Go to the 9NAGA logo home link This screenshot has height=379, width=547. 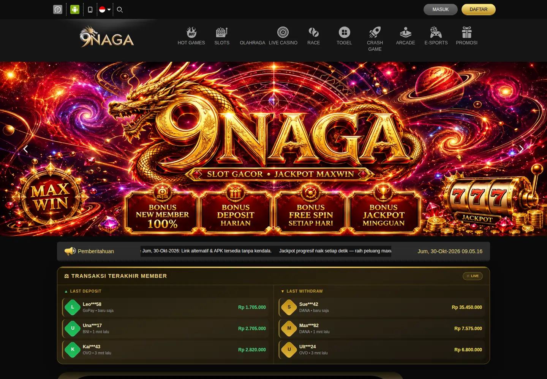pos(107,37)
